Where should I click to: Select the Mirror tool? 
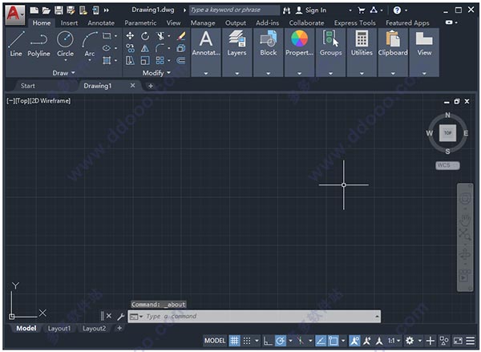pyautogui.click(x=145, y=48)
